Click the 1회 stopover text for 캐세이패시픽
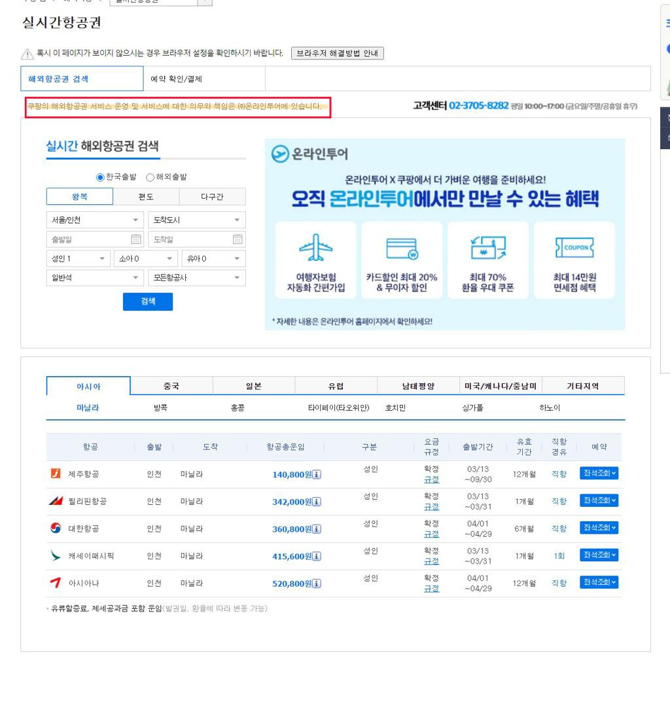Image resolution: width=670 pixels, height=707 pixels. (559, 556)
